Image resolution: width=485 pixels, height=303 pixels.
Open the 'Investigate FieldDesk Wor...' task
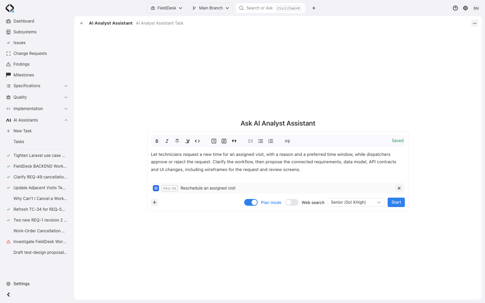tap(37, 242)
